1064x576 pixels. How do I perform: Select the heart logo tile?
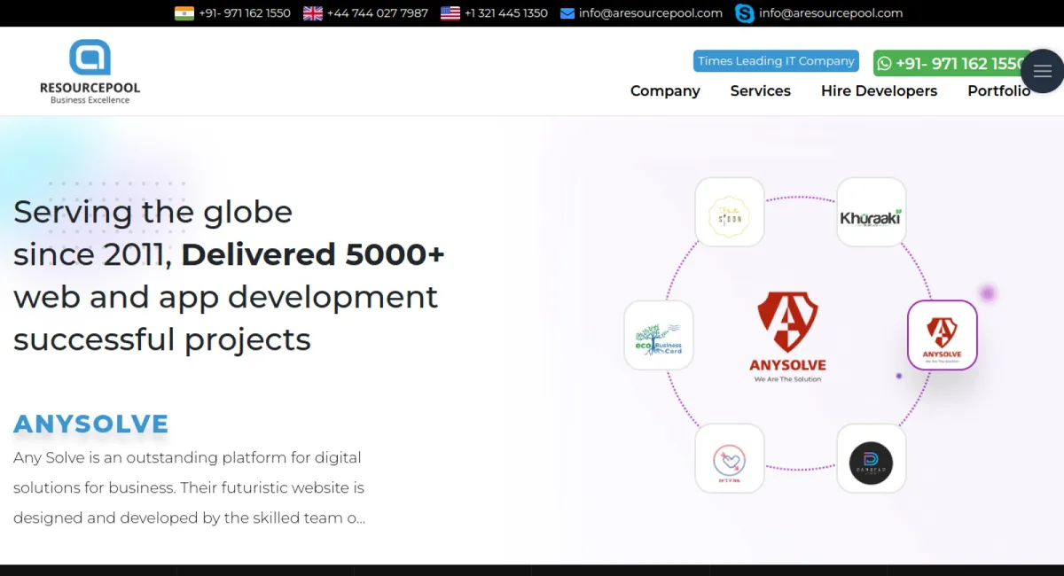point(730,458)
